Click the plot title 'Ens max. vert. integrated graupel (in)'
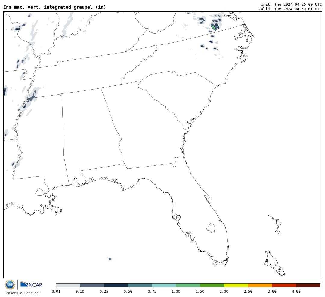 [x=55, y=7]
